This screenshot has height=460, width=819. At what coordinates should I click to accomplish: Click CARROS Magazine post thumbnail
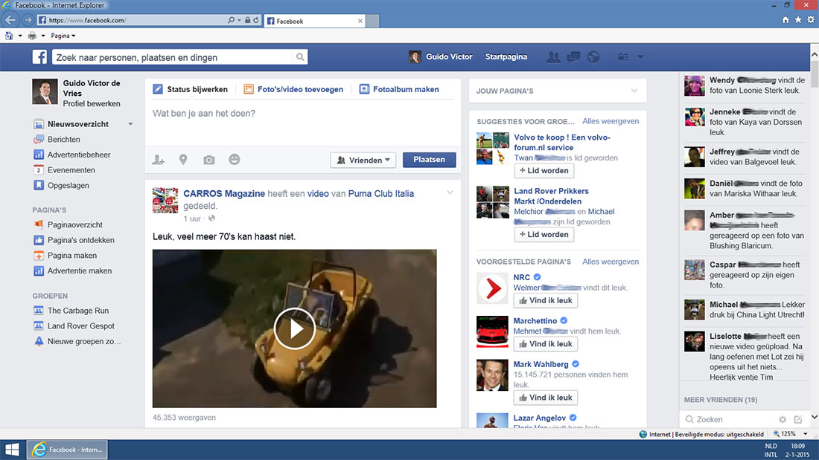[x=165, y=201]
